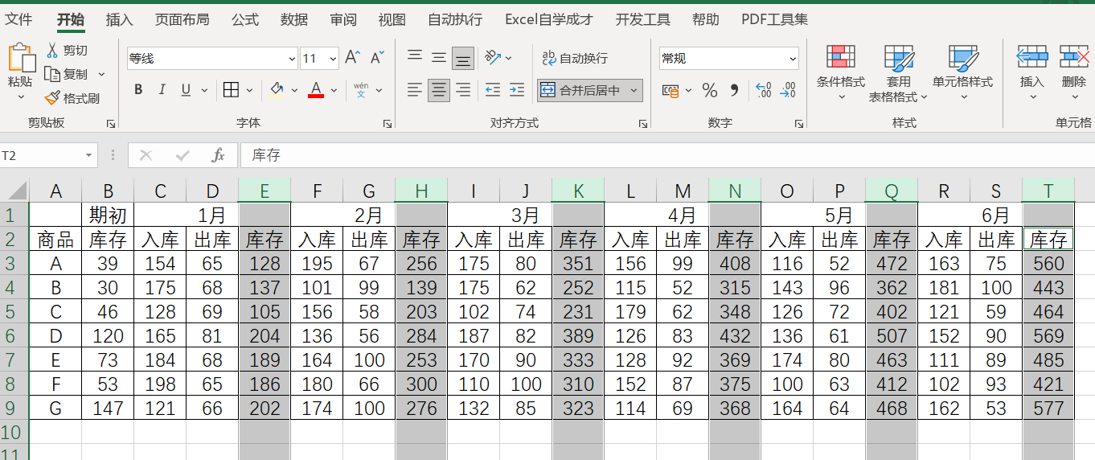This screenshot has height=460, width=1095.
Task: Align text to middle of cell
Action: [439, 58]
